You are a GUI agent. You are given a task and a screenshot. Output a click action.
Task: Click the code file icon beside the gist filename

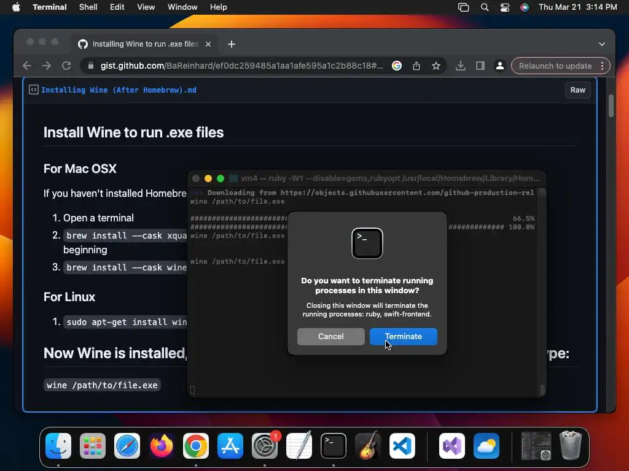pyautogui.click(x=34, y=90)
